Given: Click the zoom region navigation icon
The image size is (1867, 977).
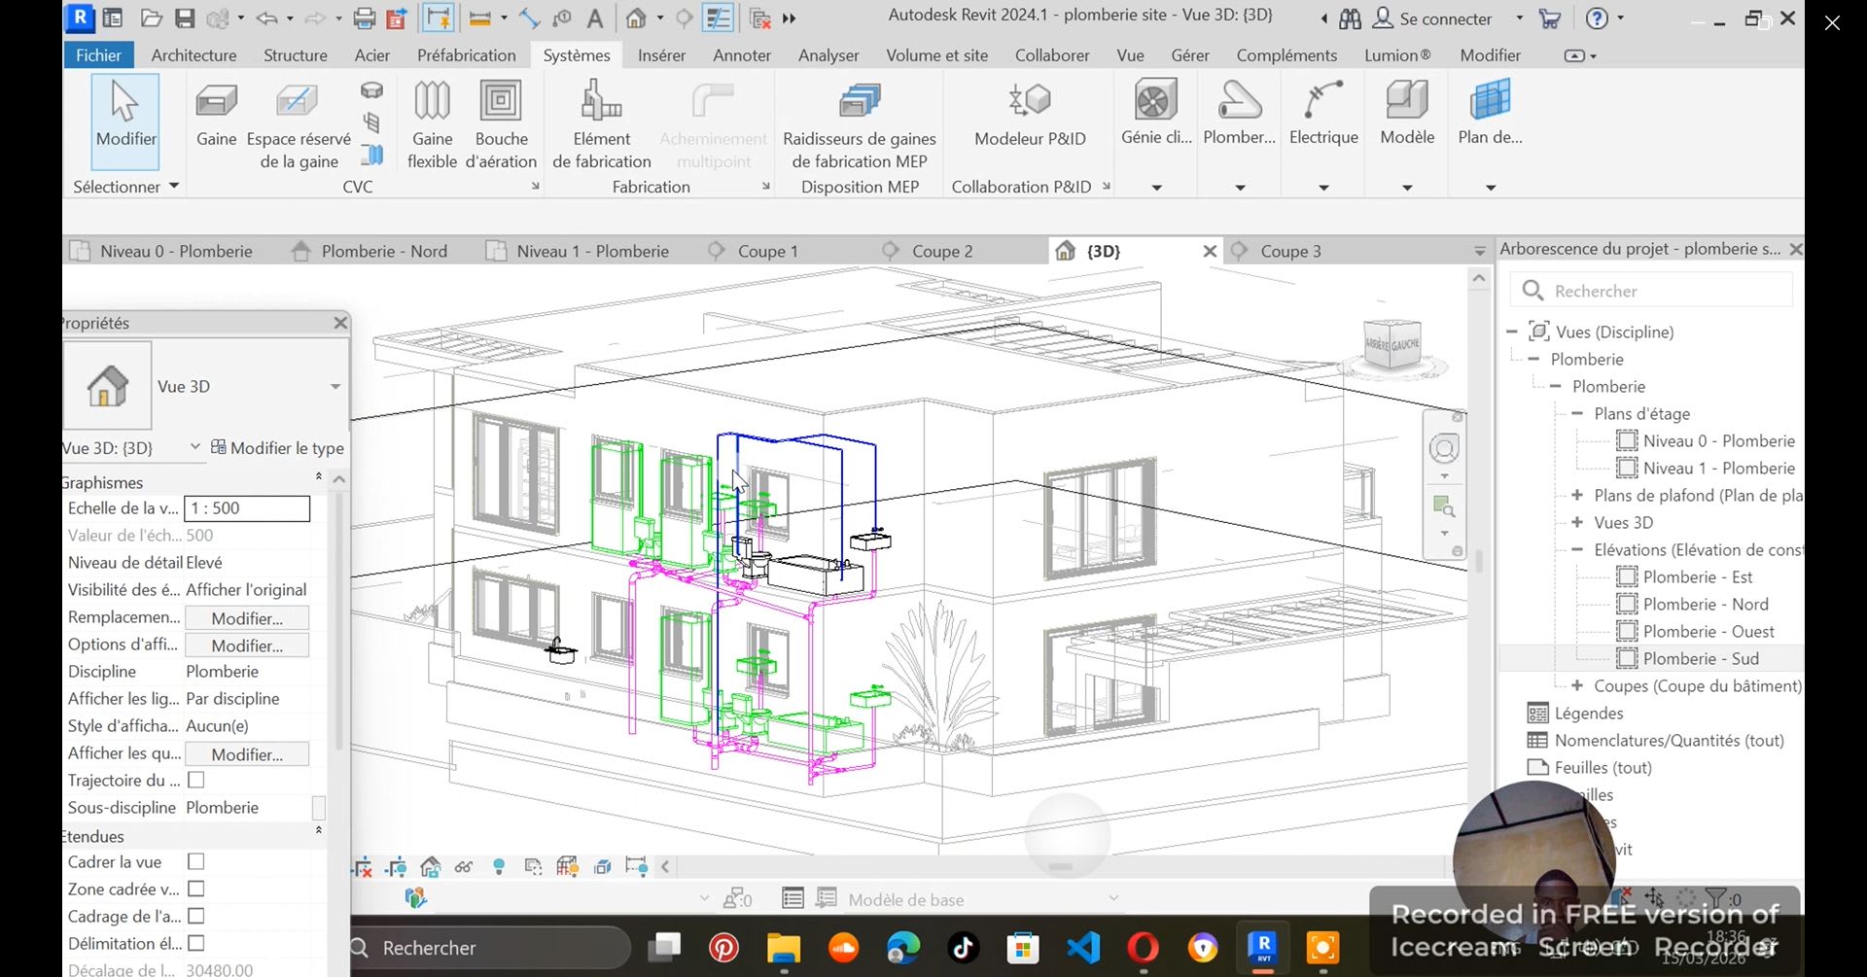Looking at the screenshot, I should 1444,506.
